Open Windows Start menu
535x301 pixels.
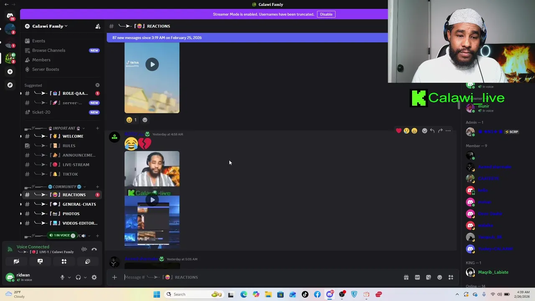click(157, 294)
